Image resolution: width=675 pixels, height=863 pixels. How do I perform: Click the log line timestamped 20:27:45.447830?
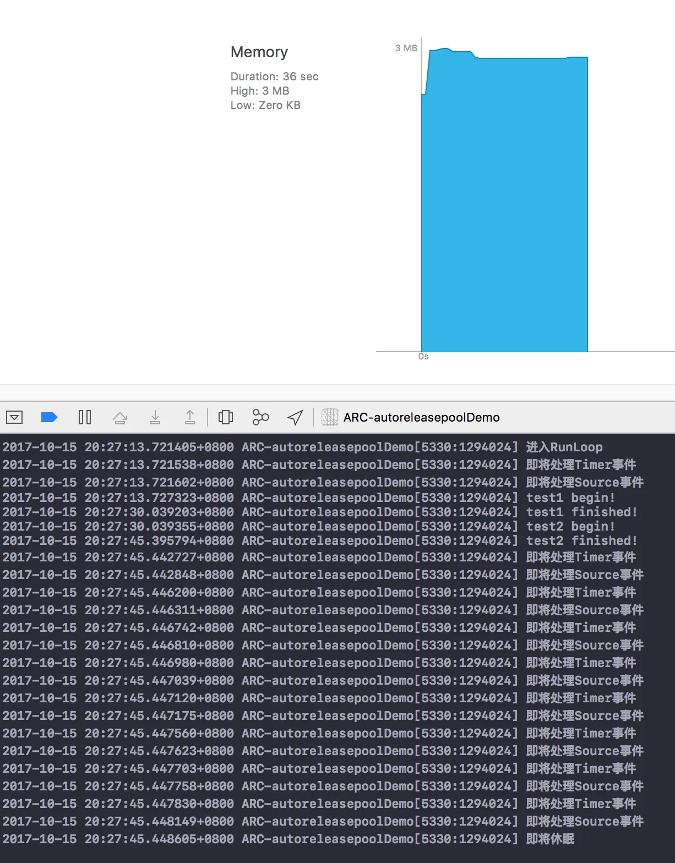[319, 804]
